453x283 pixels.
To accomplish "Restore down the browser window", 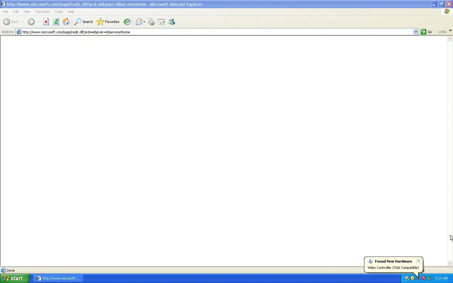I will 442,4.
